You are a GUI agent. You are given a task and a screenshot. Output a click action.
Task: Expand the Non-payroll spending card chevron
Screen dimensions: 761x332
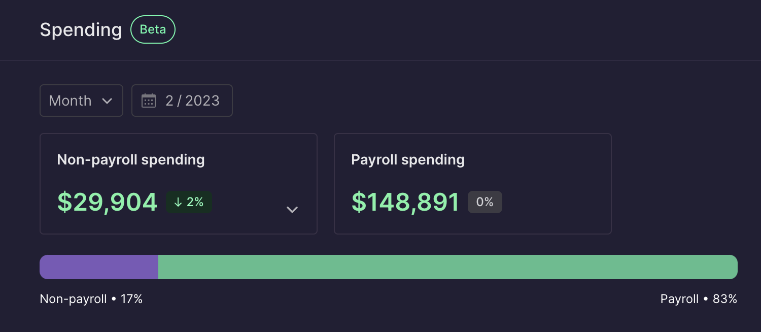(x=292, y=209)
